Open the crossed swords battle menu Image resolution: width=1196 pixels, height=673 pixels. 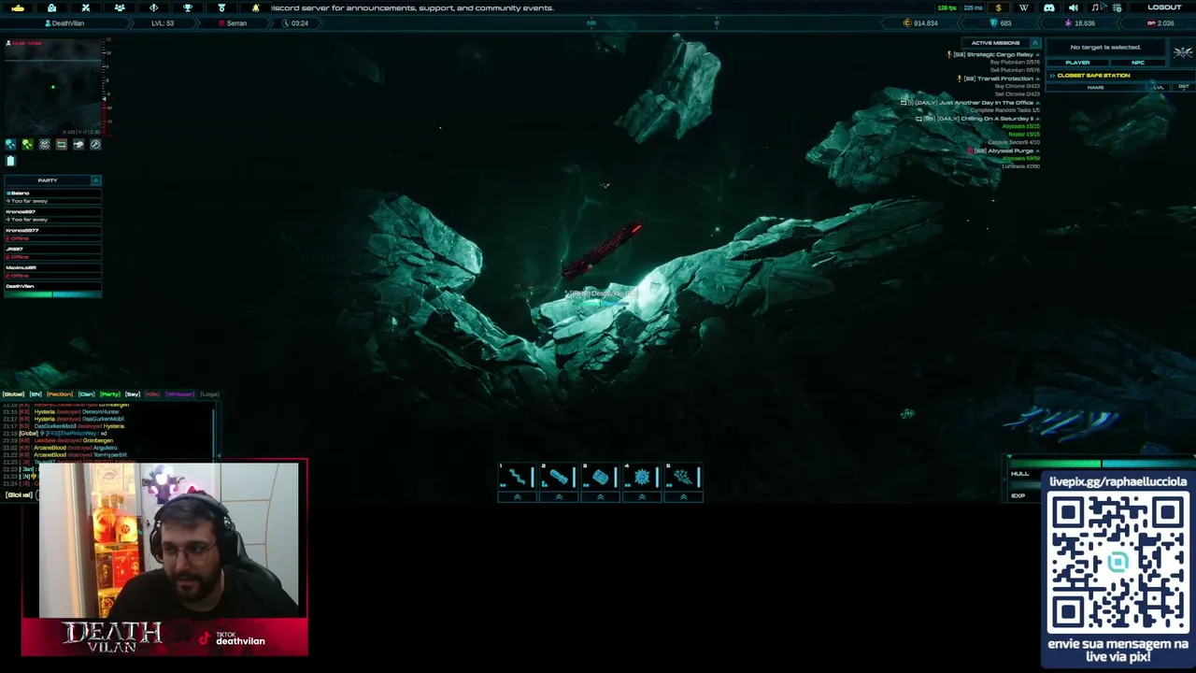click(x=85, y=7)
